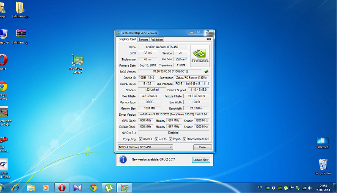Open the red car game desktop shortcut
The width and height of the screenshot is (344, 193).
pos(4,144)
